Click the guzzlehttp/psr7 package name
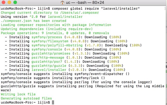This screenshot has height=105, width=167. coord(47,62)
